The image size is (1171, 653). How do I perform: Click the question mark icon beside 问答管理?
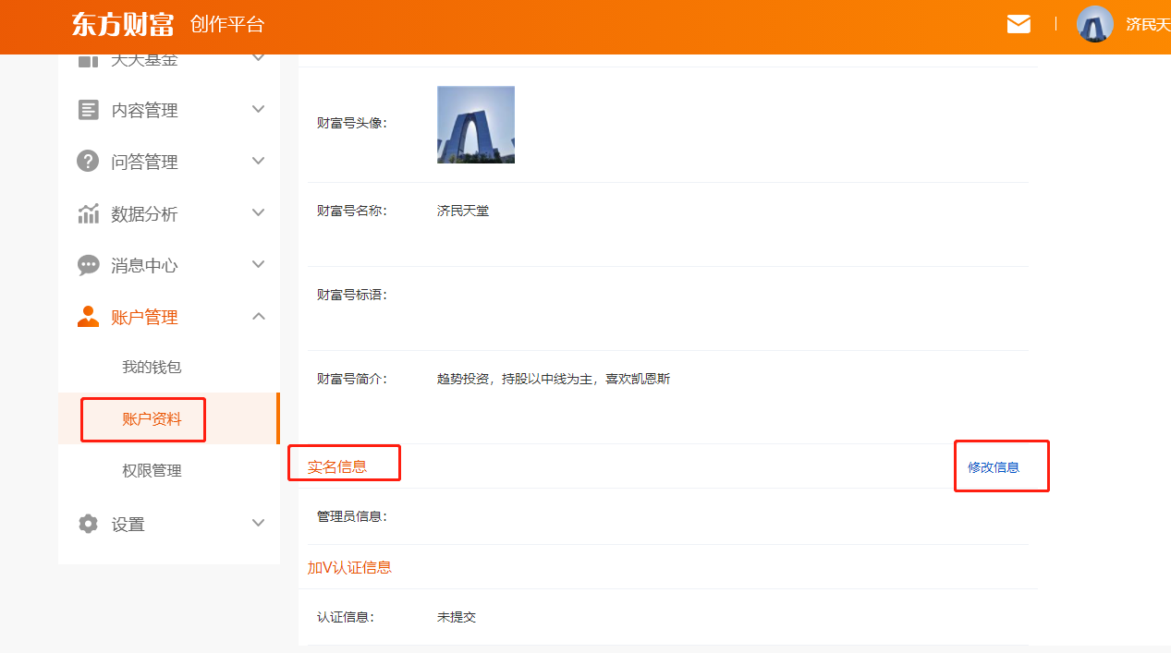pyautogui.click(x=88, y=162)
